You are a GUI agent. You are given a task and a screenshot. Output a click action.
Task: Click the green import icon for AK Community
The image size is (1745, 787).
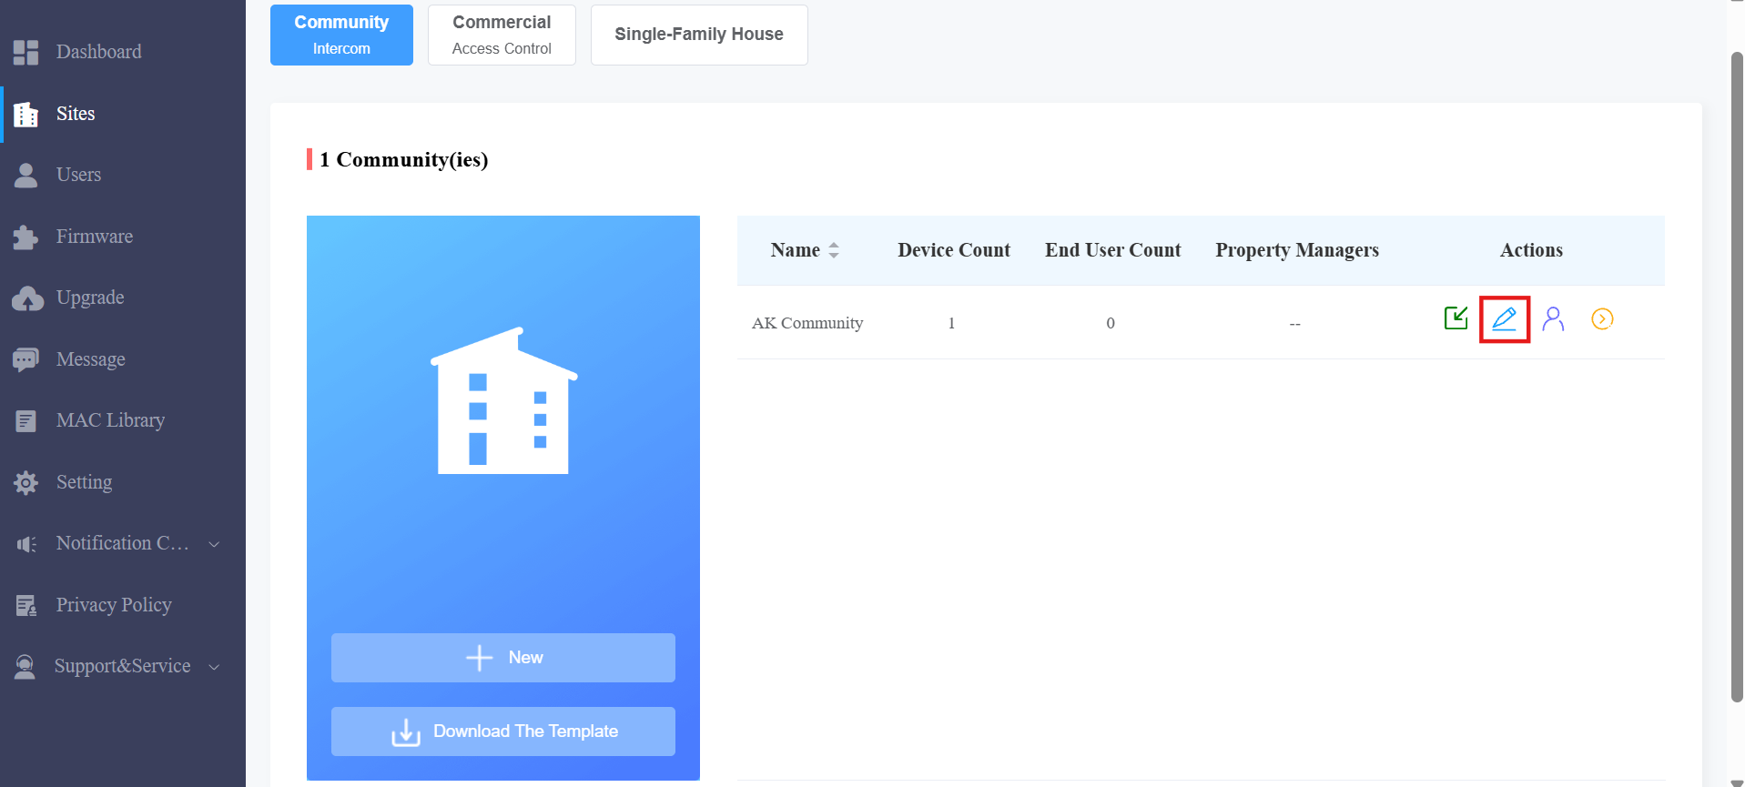1456,318
